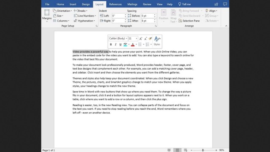Open the Line Numbers dropdown
270x152 pixels.
(85, 16)
